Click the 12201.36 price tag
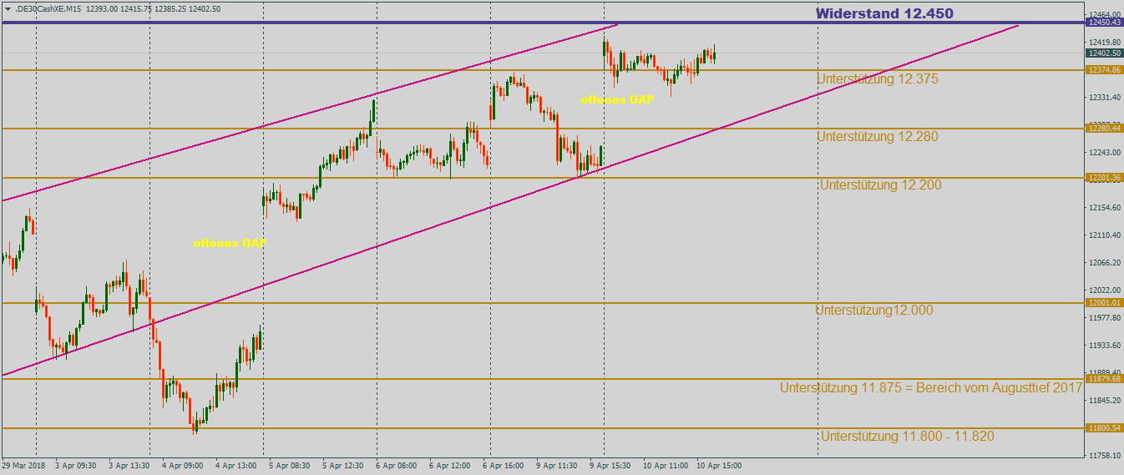The image size is (1124, 475). tap(1104, 178)
